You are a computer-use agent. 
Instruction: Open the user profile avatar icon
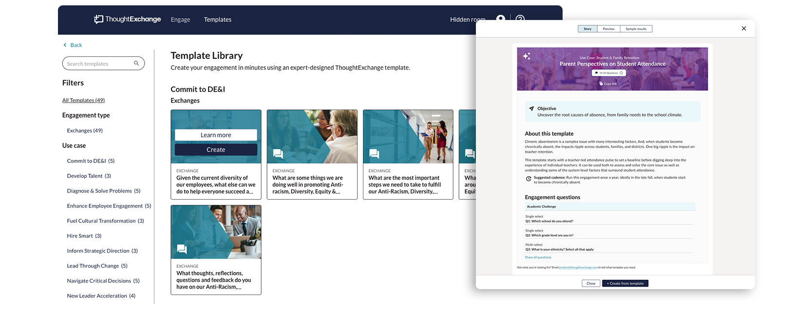pyautogui.click(x=500, y=18)
